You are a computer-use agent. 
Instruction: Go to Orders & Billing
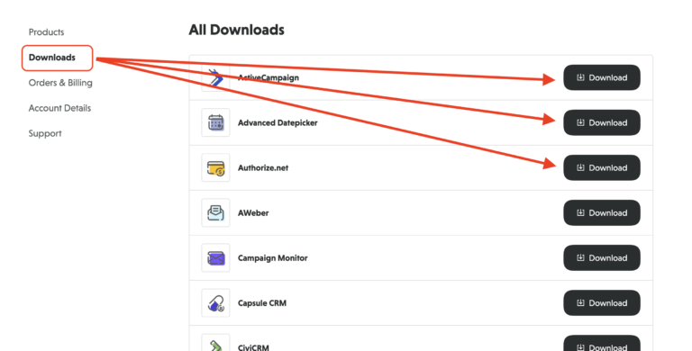click(x=60, y=83)
